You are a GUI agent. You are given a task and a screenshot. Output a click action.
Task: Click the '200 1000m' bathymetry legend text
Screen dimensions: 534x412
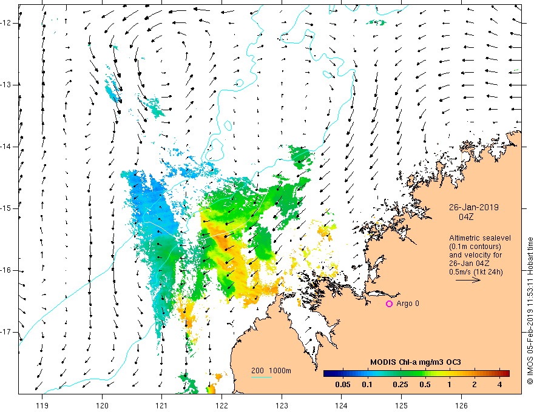point(271,371)
